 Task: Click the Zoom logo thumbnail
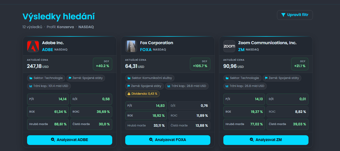click(229, 46)
